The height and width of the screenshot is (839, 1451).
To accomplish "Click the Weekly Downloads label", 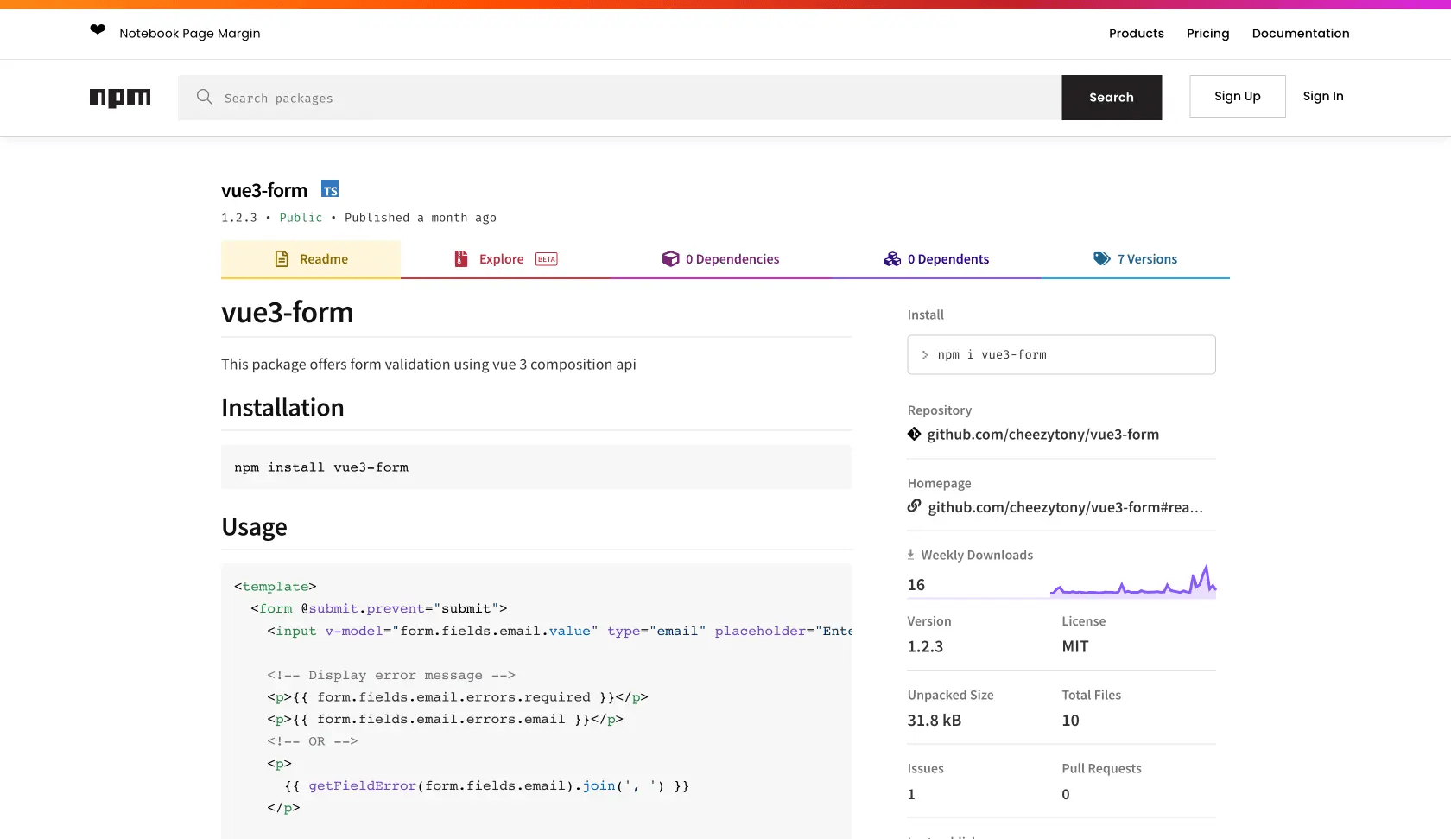I will (977, 555).
